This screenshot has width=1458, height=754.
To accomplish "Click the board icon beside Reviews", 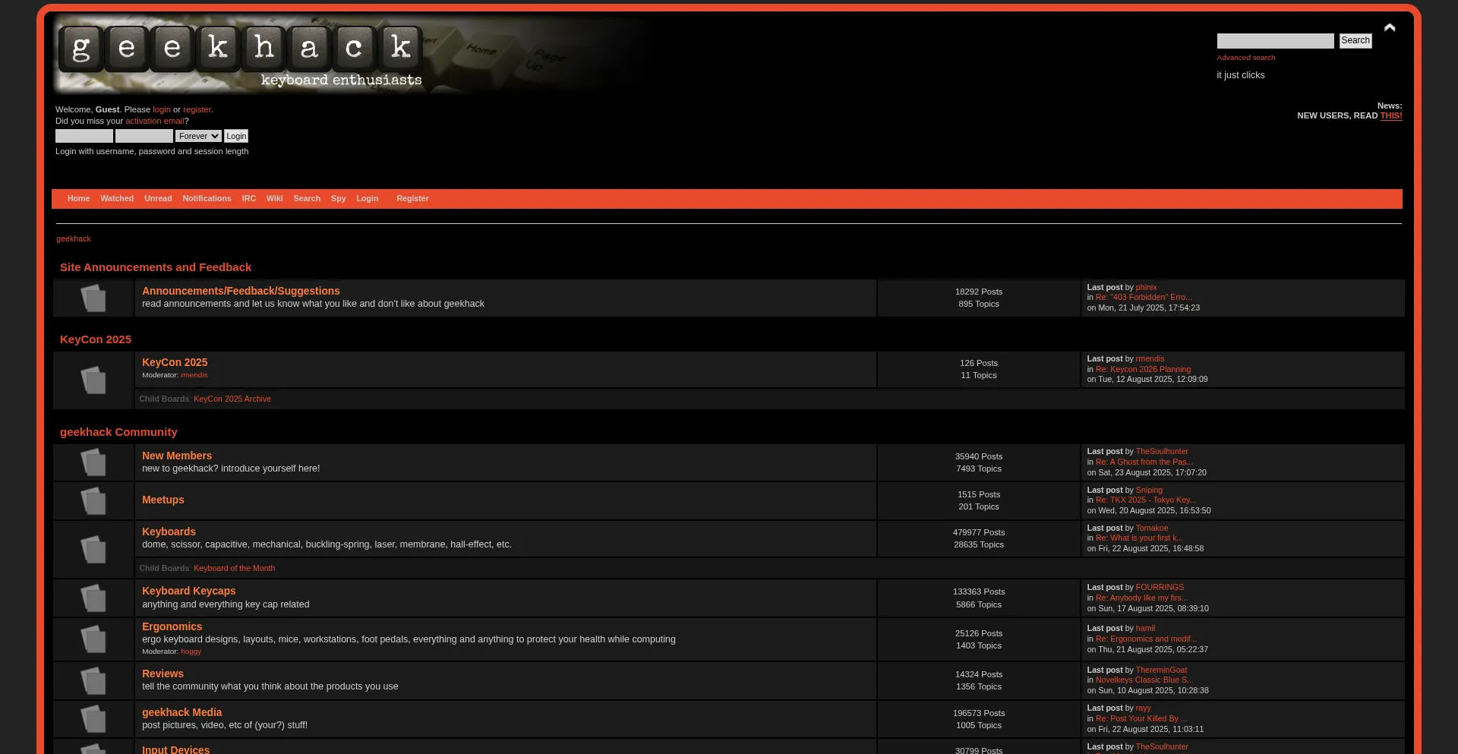I will coord(93,680).
